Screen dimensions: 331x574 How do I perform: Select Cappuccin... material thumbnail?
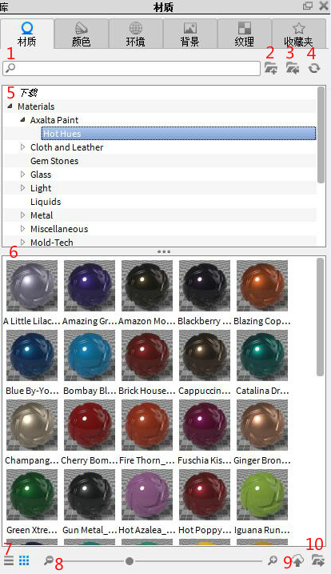tap(205, 355)
